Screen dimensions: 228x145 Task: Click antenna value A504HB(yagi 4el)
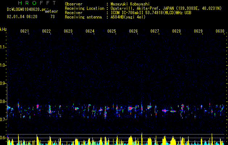[x=128, y=17]
